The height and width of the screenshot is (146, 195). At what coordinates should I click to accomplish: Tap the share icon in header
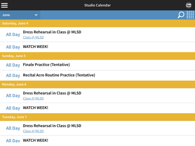pos(188,5)
